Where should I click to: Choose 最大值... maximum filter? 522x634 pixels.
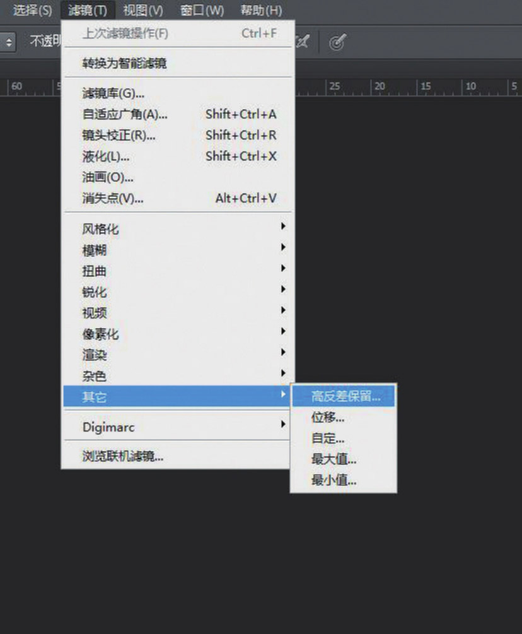tap(344, 459)
